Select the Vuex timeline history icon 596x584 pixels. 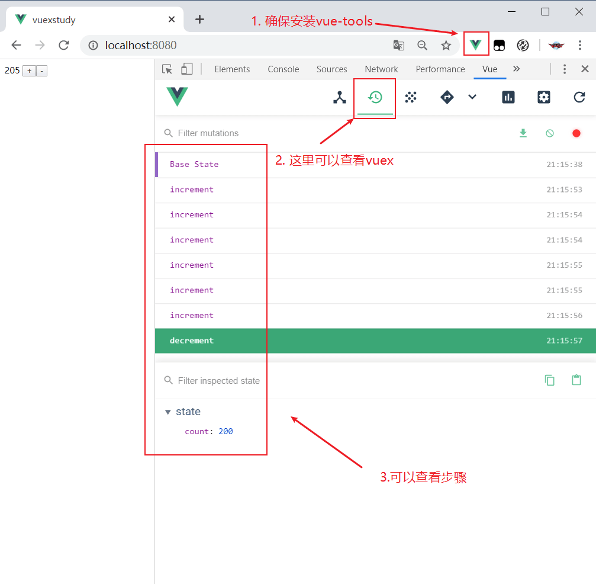click(x=375, y=97)
